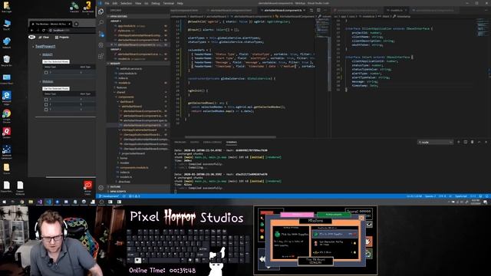This screenshot has width=491, height=276.
Task: Collapse the shared folder in the explorer
Action: click(120, 92)
